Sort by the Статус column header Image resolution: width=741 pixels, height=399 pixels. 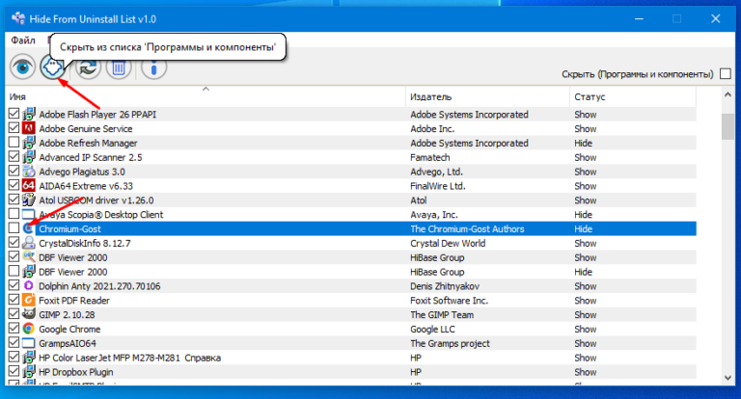[x=633, y=96]
